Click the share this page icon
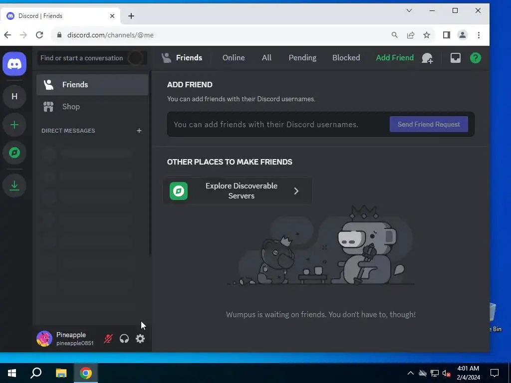The image size is (511, 383). [411, 35]
